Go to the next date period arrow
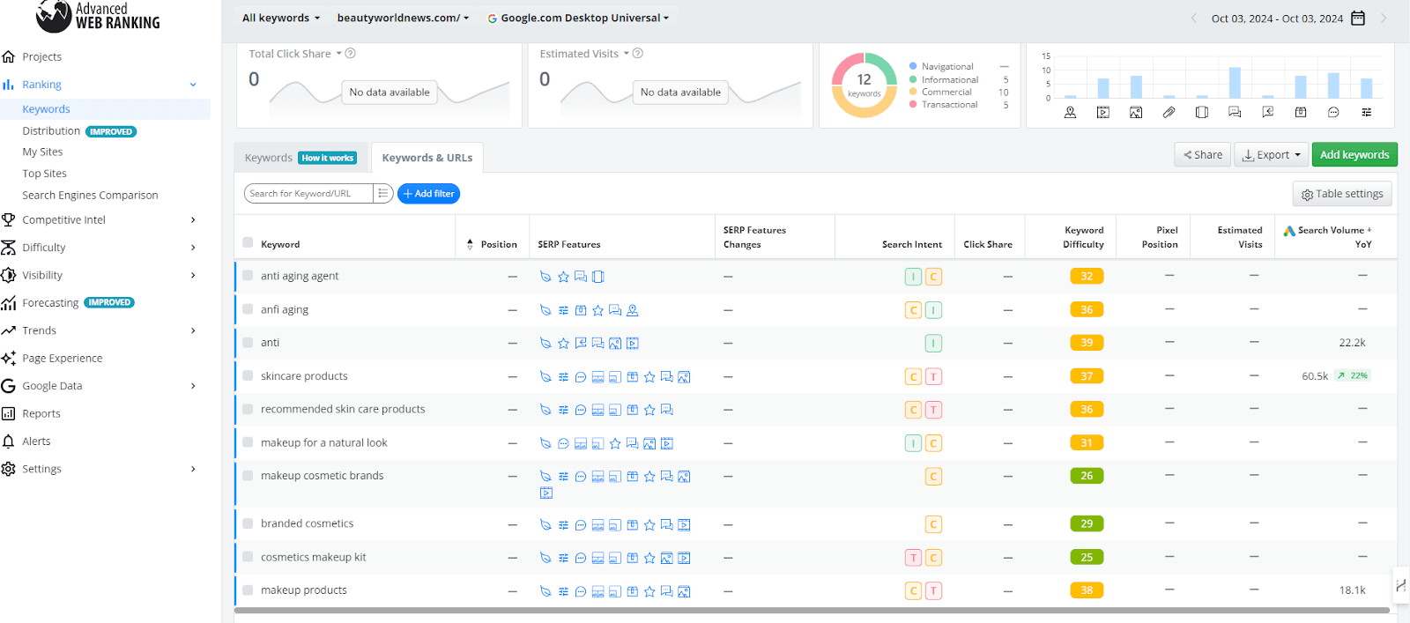 pos(1384,18)
